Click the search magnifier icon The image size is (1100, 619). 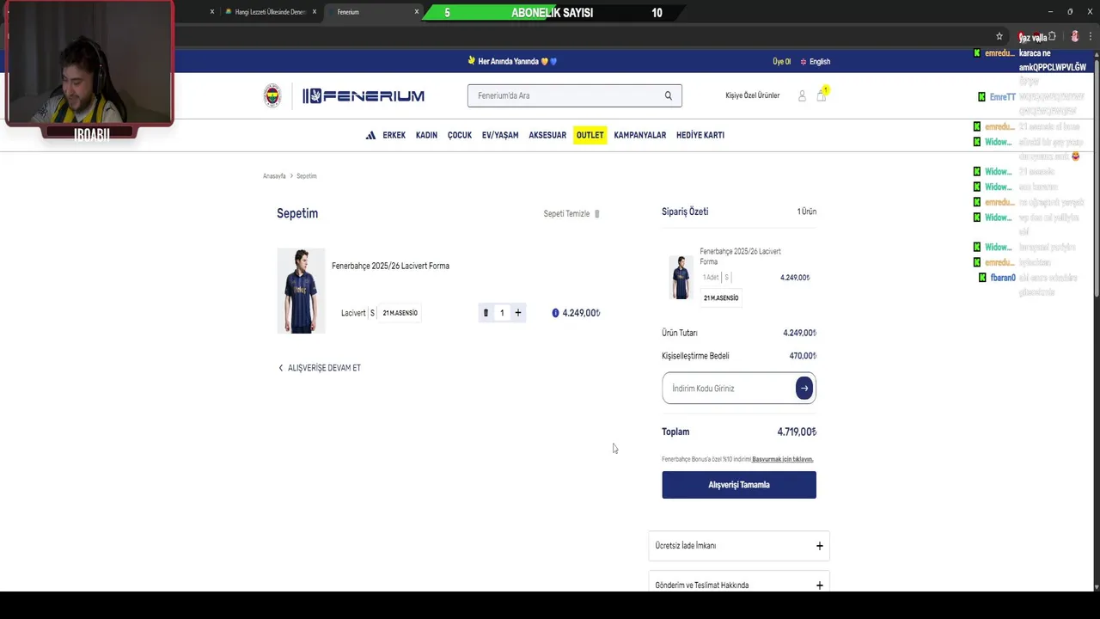point(668,95)
